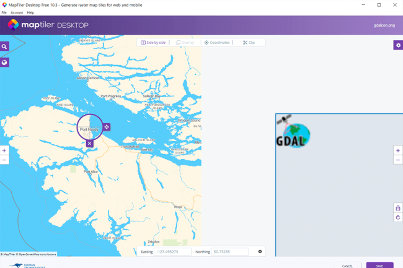Zoom out on the left map
Image resolution: width=403 pixels, height=268 pixels.
(4, 160)
